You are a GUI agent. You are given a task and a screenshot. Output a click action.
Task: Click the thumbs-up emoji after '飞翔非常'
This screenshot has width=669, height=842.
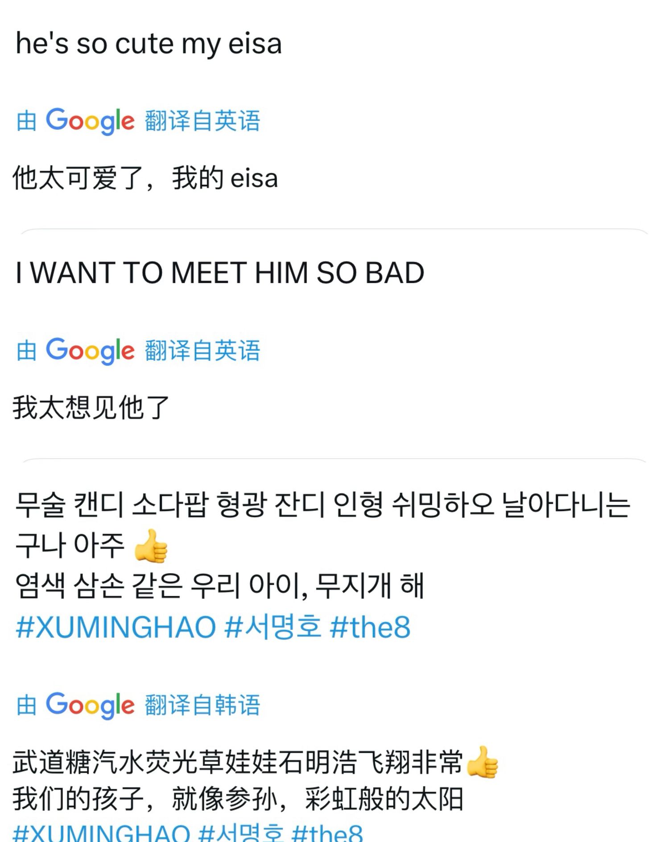coord(482,762)
